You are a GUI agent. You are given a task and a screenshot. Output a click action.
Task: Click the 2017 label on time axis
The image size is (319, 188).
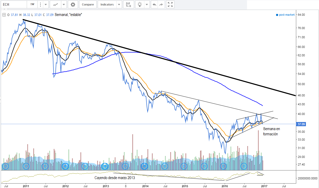click(x=264, y=186)
